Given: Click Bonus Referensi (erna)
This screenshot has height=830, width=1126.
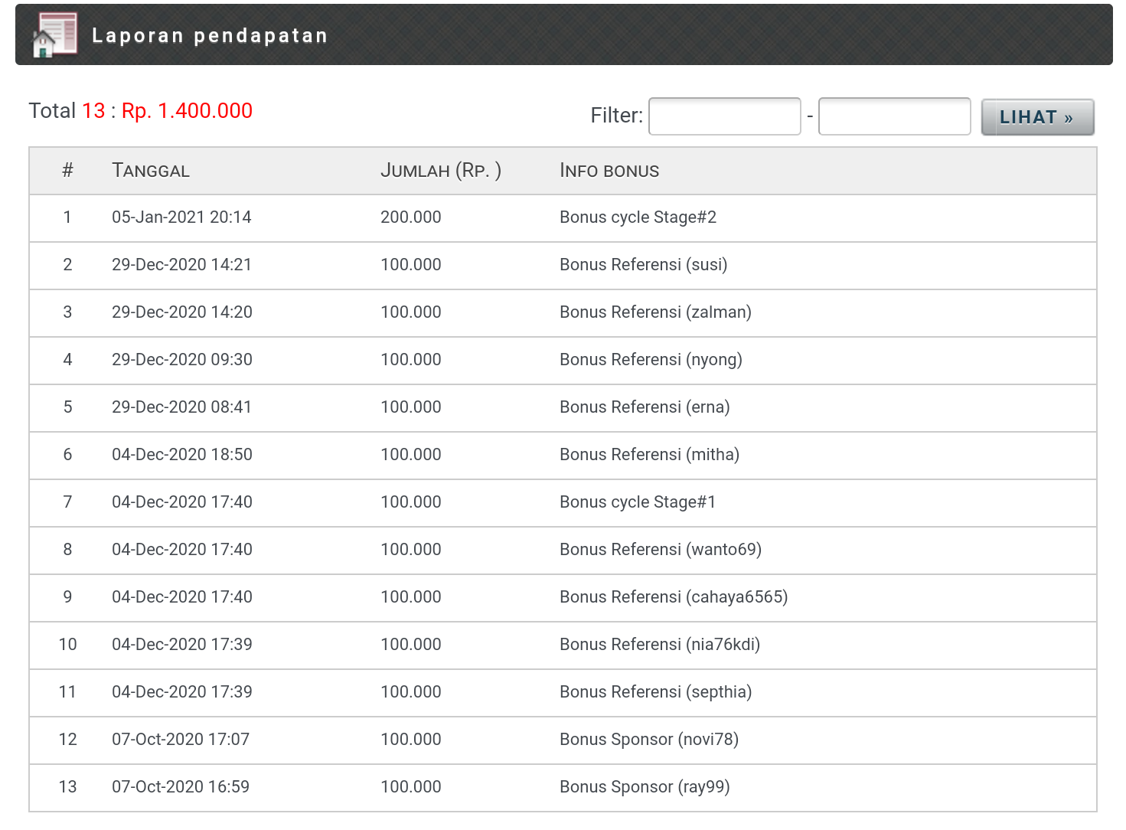Looking at the screenshot, I should tap(645, 407).
